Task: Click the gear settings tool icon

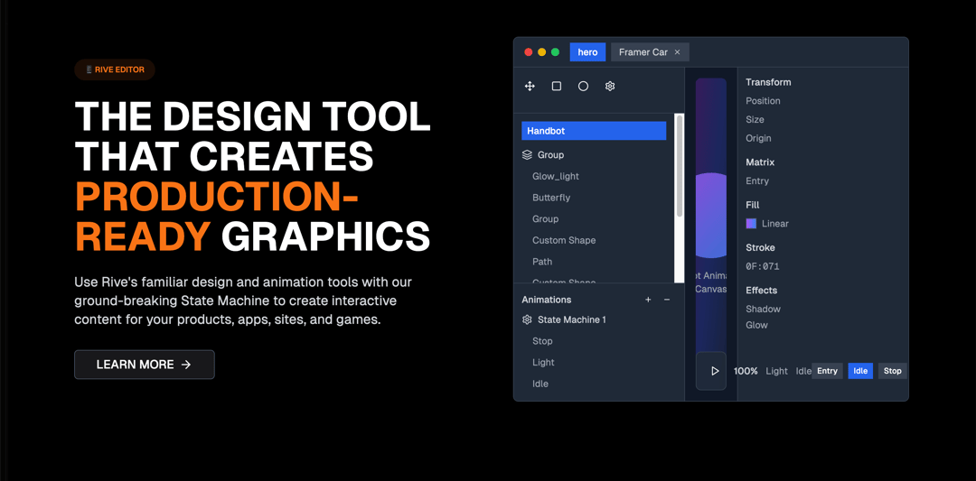Action: [x=610, y=87]
